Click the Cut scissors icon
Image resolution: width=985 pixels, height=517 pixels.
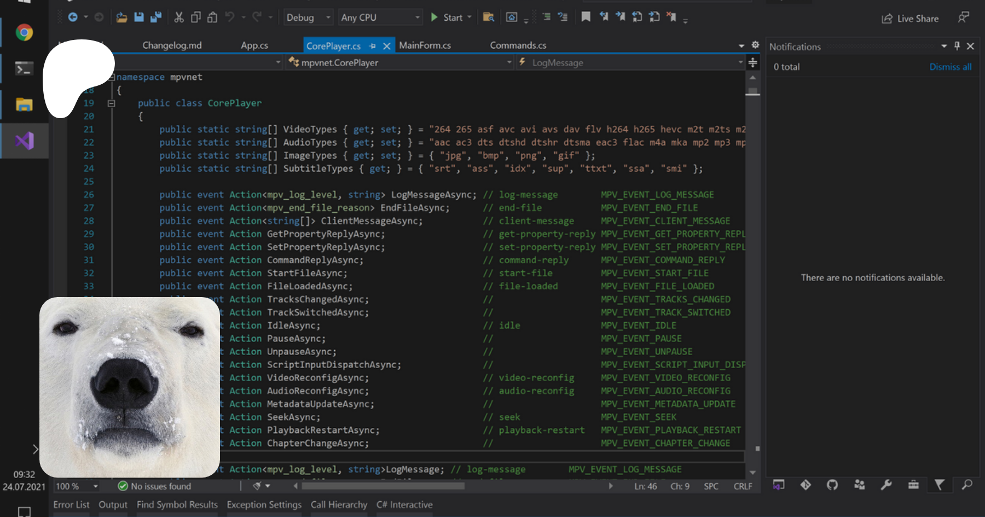pyautogui.click(x=179, y=18)
